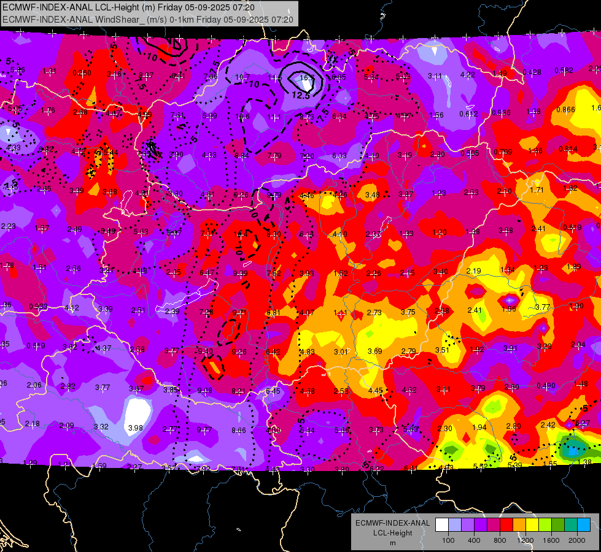601x552 pixels.
Task: Click the 8.66 grid value
Action: pyautogui.click(x=238, y=431)
